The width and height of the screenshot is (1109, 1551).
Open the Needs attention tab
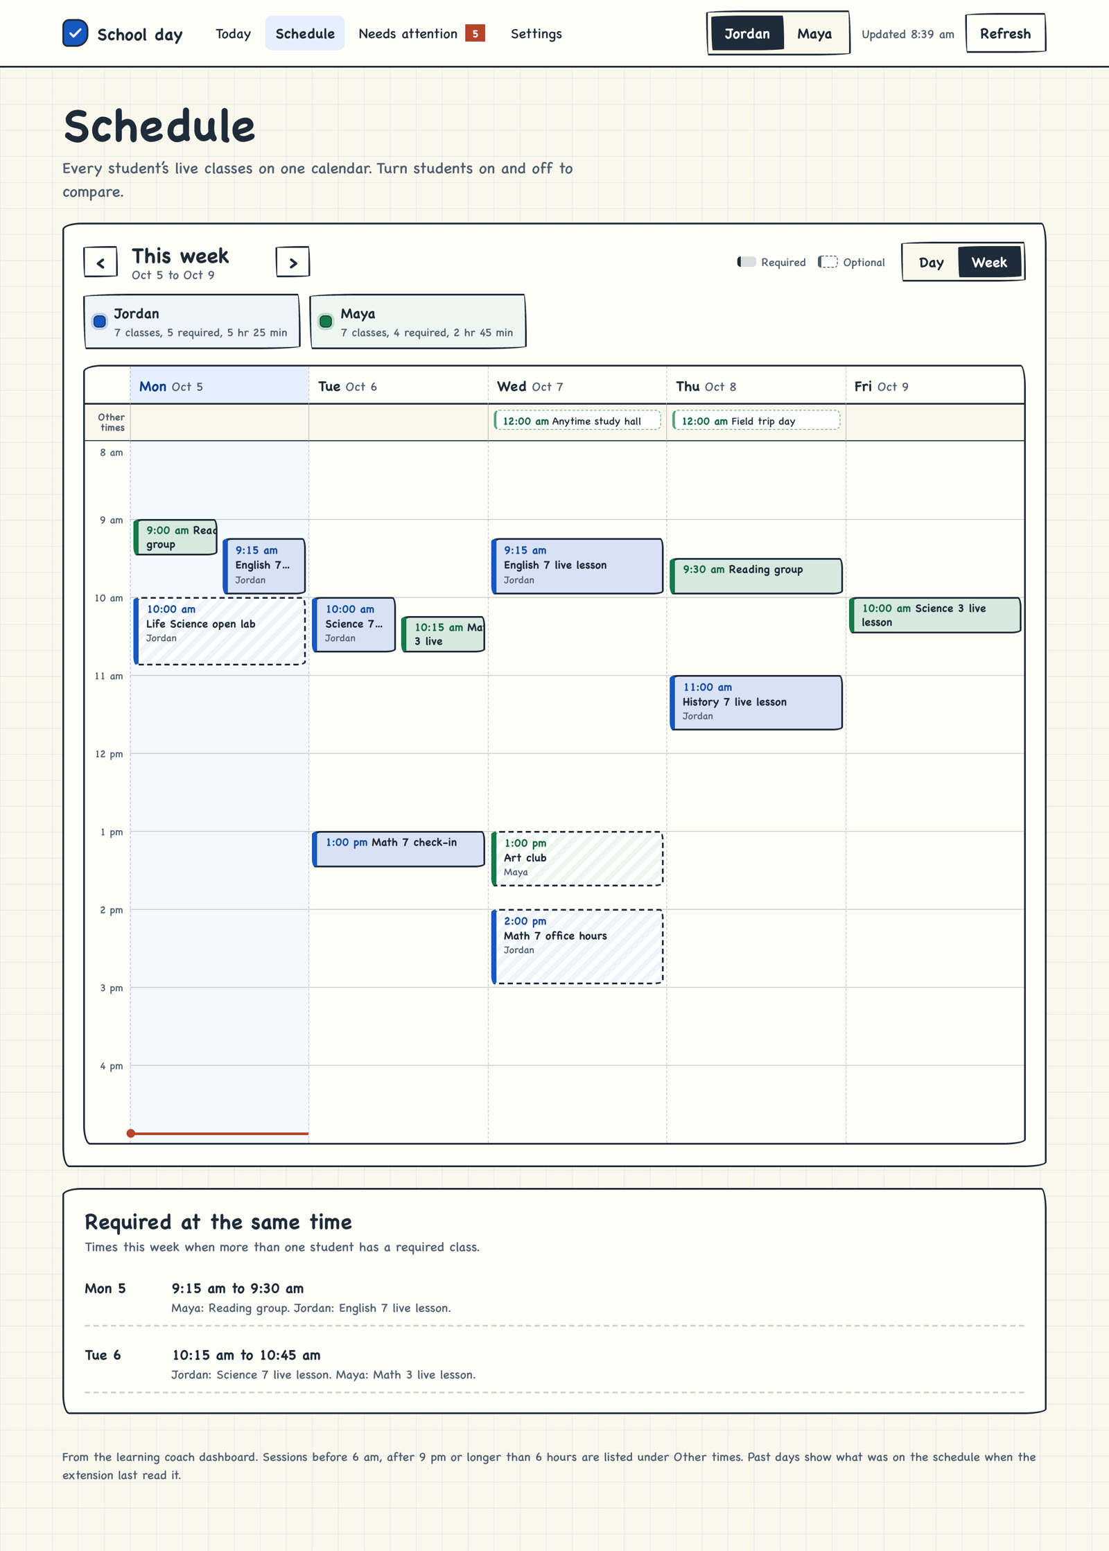tap(421, 33)
